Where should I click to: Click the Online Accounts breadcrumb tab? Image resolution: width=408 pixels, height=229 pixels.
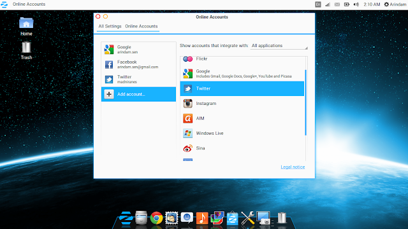[142, 26]
